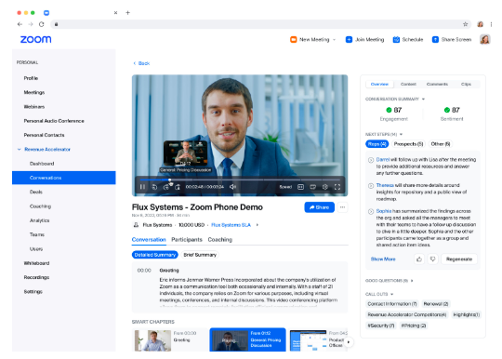502x359 pixels.
Task: Toggle closed captions in the player
Action: 300,187
